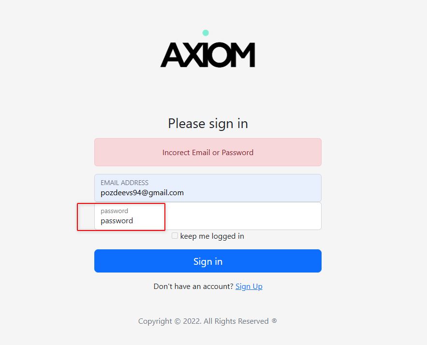The width and height of the screenshot is (427, 345).
Task: Click the small gray password floating label
Action: point(114,211)
